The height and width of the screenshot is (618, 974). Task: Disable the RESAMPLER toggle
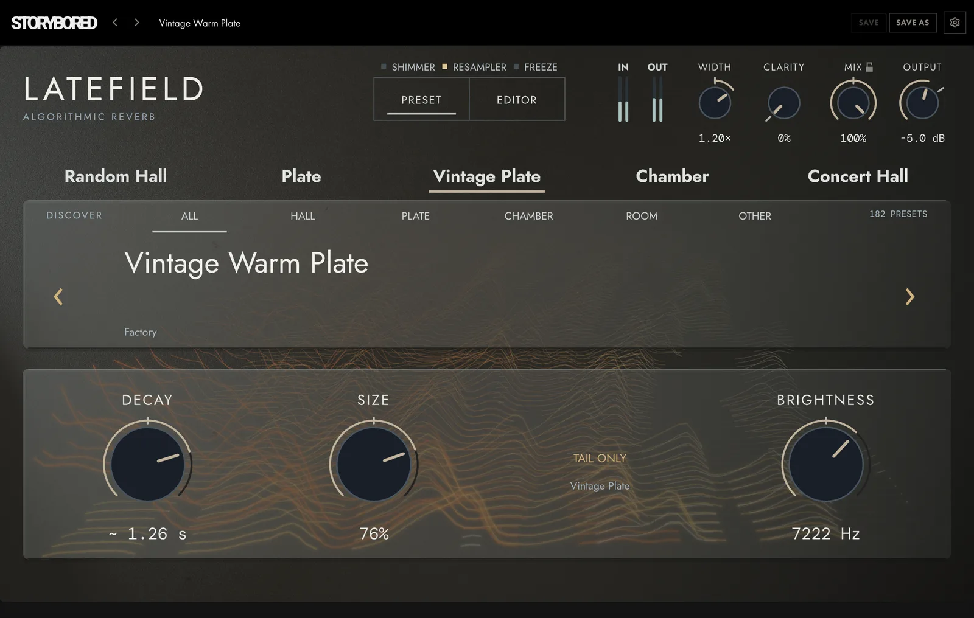pyautogui.click(x=474, y=67)
